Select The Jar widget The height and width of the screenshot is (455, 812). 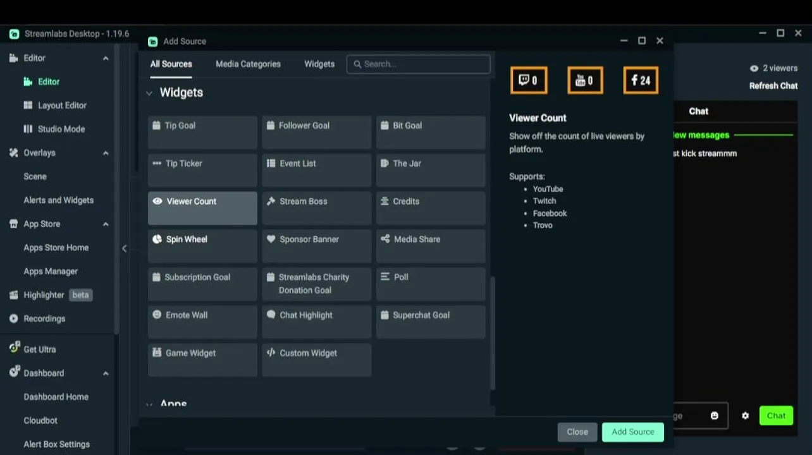pos(431,170)
